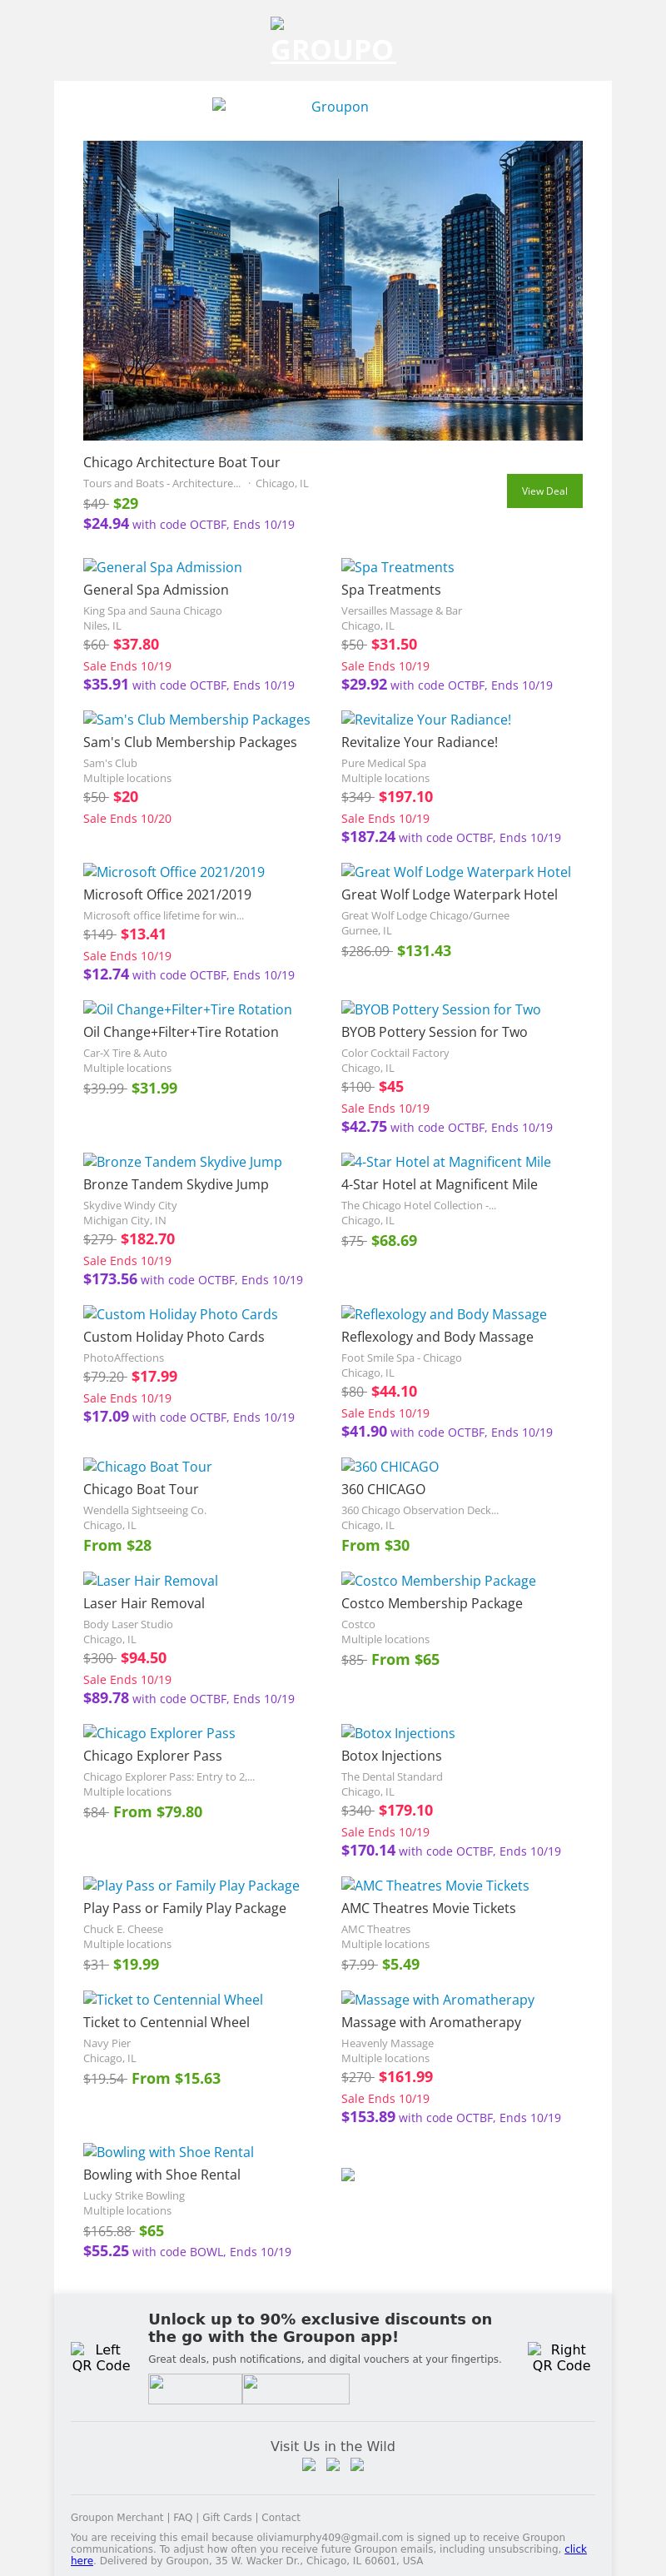Open the Contact footer link
The height and width of the screenshot is (2576, 666).
click(281, 2517)
